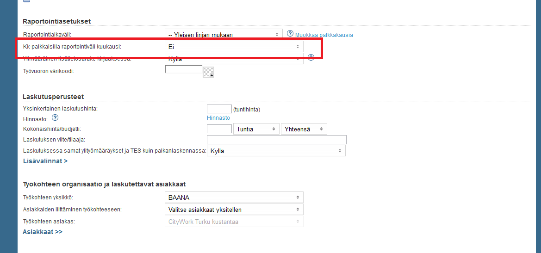Open Työkohteen yksikkö dropdown showing BAANA
This screenshot has height=253, width=541.
tap(234, 197)
